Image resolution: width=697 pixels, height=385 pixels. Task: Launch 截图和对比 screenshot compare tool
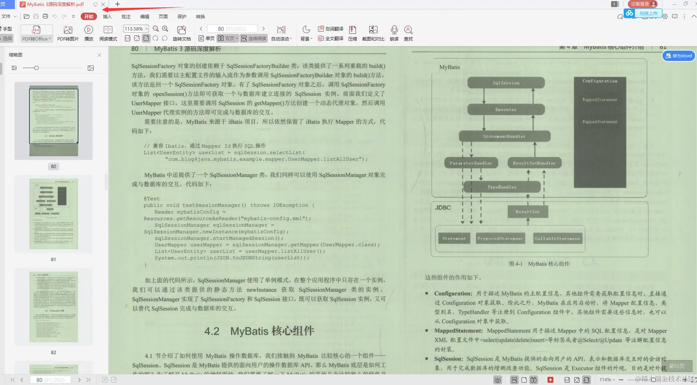(x=373, y=33)
